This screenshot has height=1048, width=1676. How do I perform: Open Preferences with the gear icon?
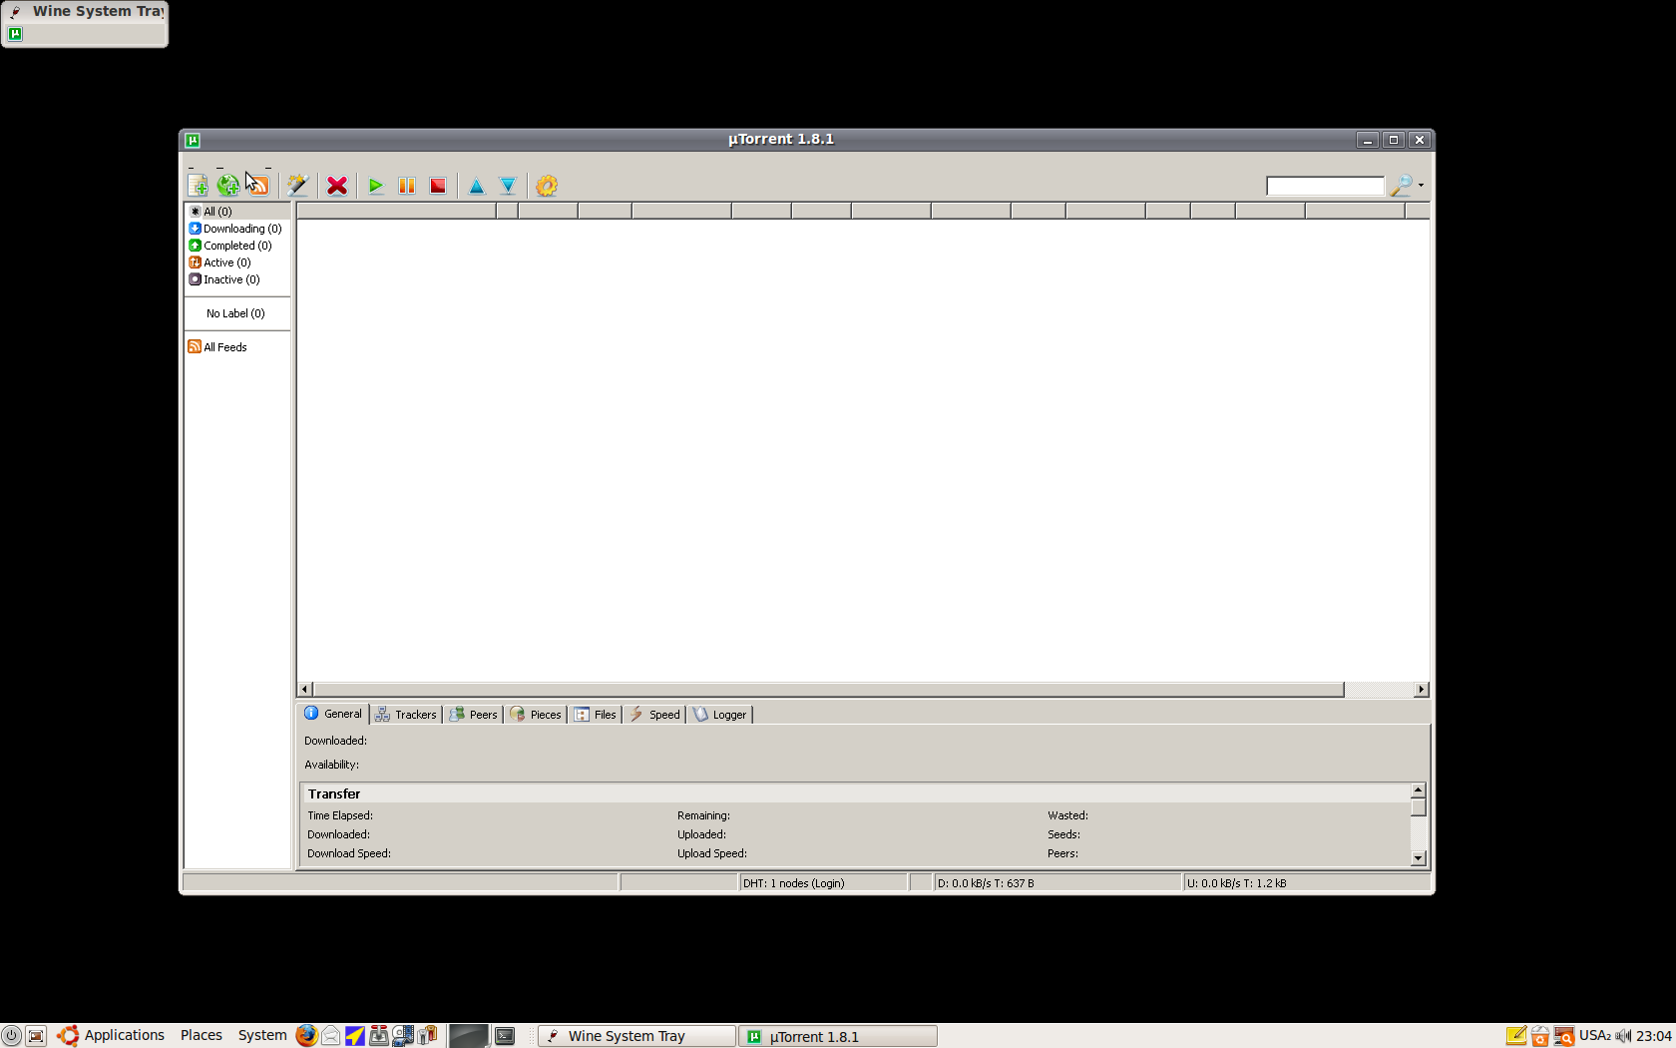coord(547,186)
